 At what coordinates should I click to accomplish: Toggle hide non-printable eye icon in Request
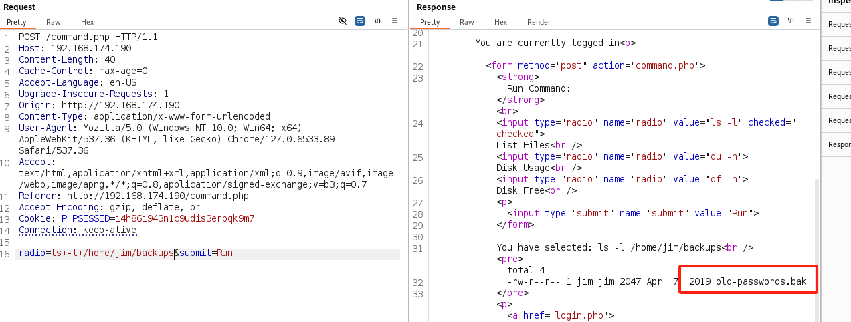(343, 21)
